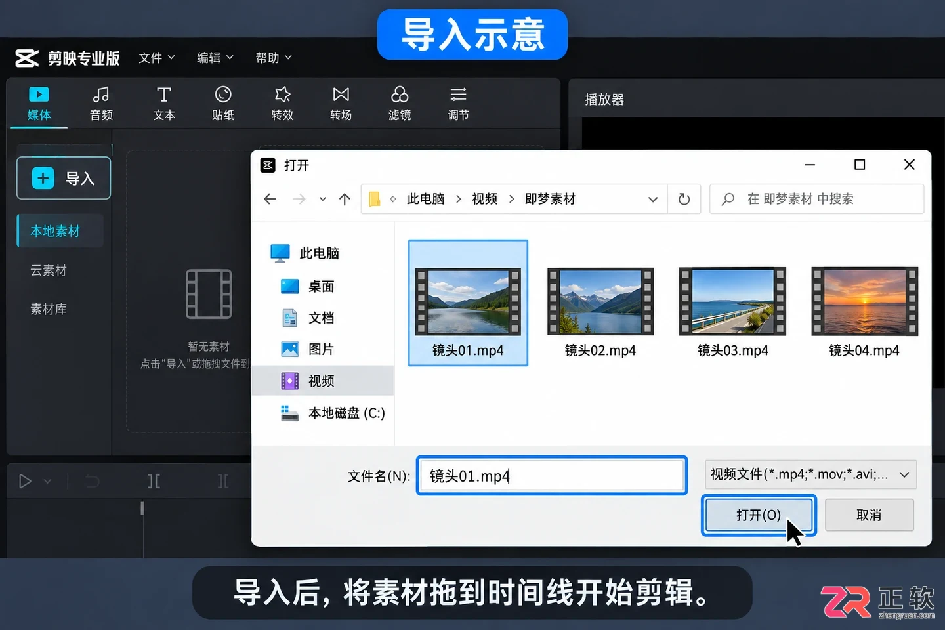The image size is (945, 630).
Task: Select the 镜头02.mp4 thumbnail
Action: click(600, 303)
